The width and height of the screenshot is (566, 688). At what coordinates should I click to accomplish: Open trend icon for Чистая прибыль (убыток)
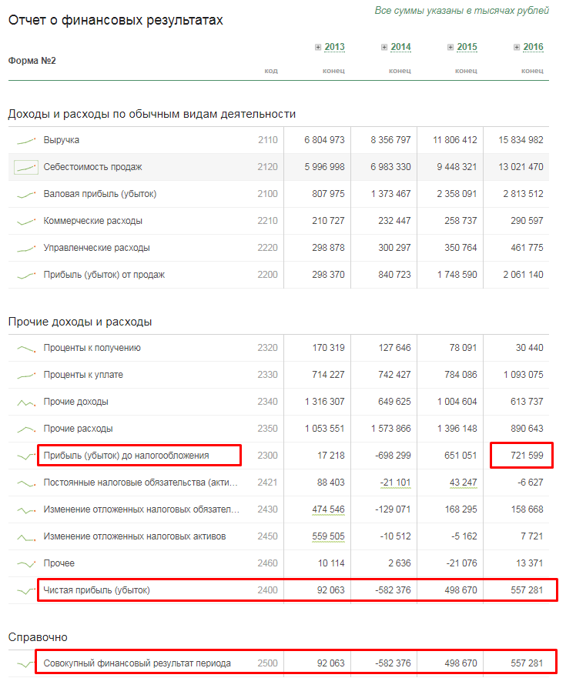[26, 590]
